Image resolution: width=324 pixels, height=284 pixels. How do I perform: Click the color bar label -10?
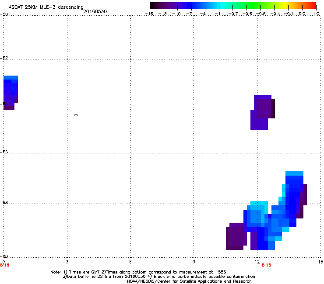point(176,14)
